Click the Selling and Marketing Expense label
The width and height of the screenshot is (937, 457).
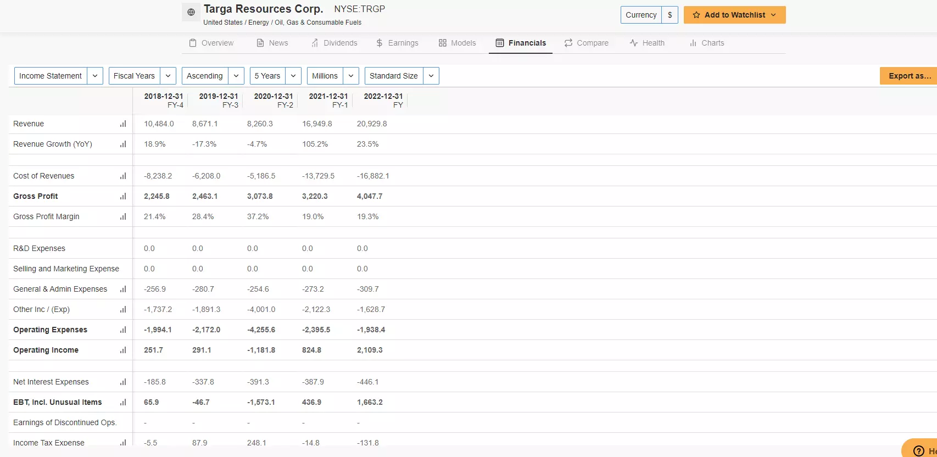(66, 269)
